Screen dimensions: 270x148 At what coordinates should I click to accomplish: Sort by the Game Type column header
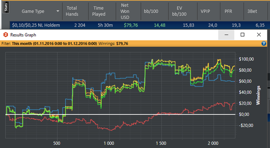click(33, 11)
